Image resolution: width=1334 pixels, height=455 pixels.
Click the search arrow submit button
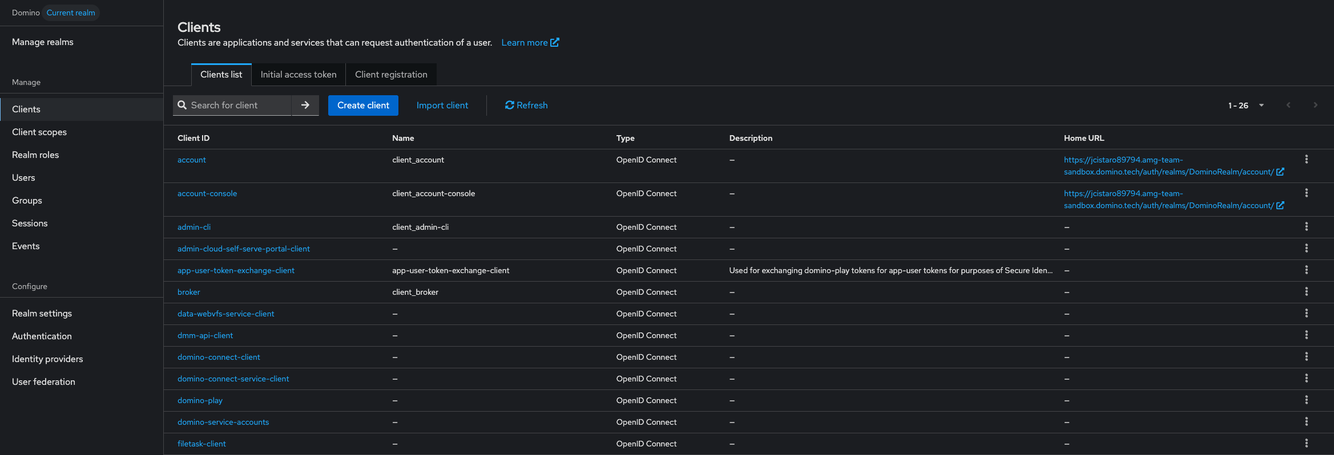point(305,105)
